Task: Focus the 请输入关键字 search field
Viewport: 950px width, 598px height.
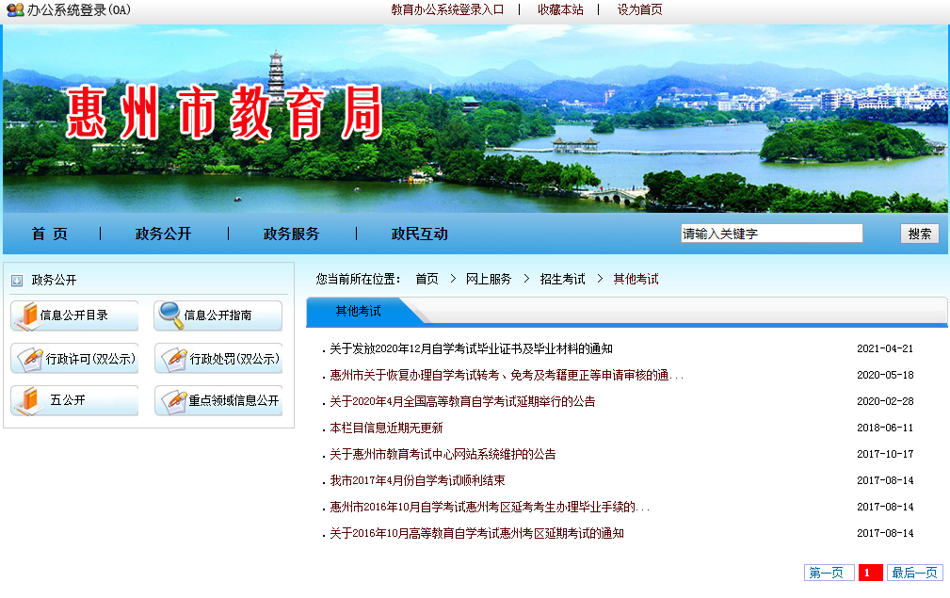Action: point(771,234)
